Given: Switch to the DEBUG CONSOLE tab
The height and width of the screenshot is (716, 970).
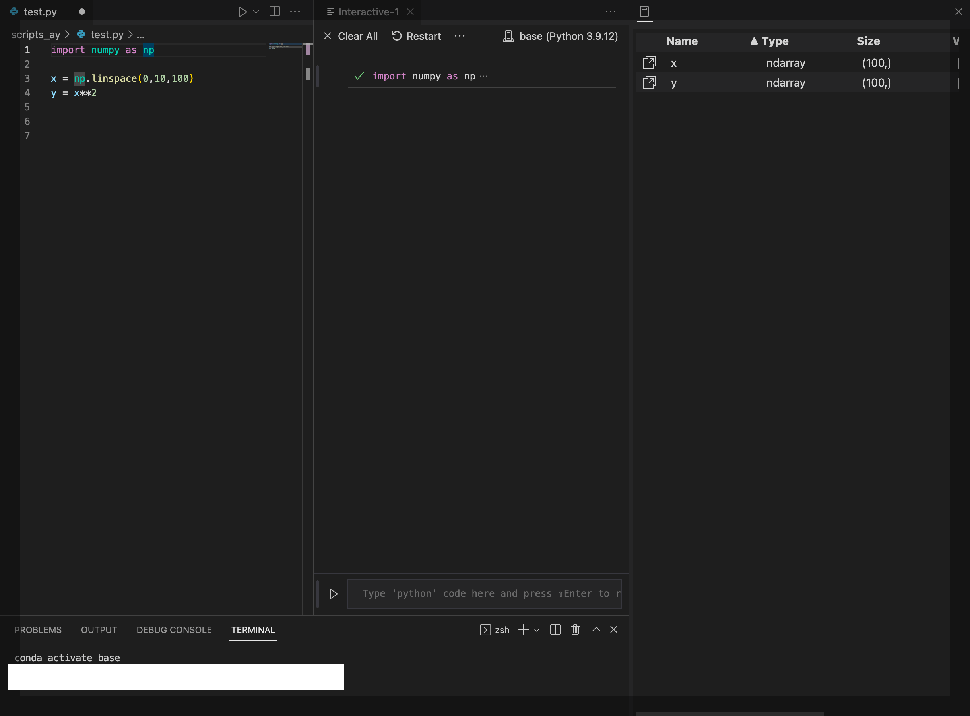Looking at the screenshot, I should click(x=174, y=630).
